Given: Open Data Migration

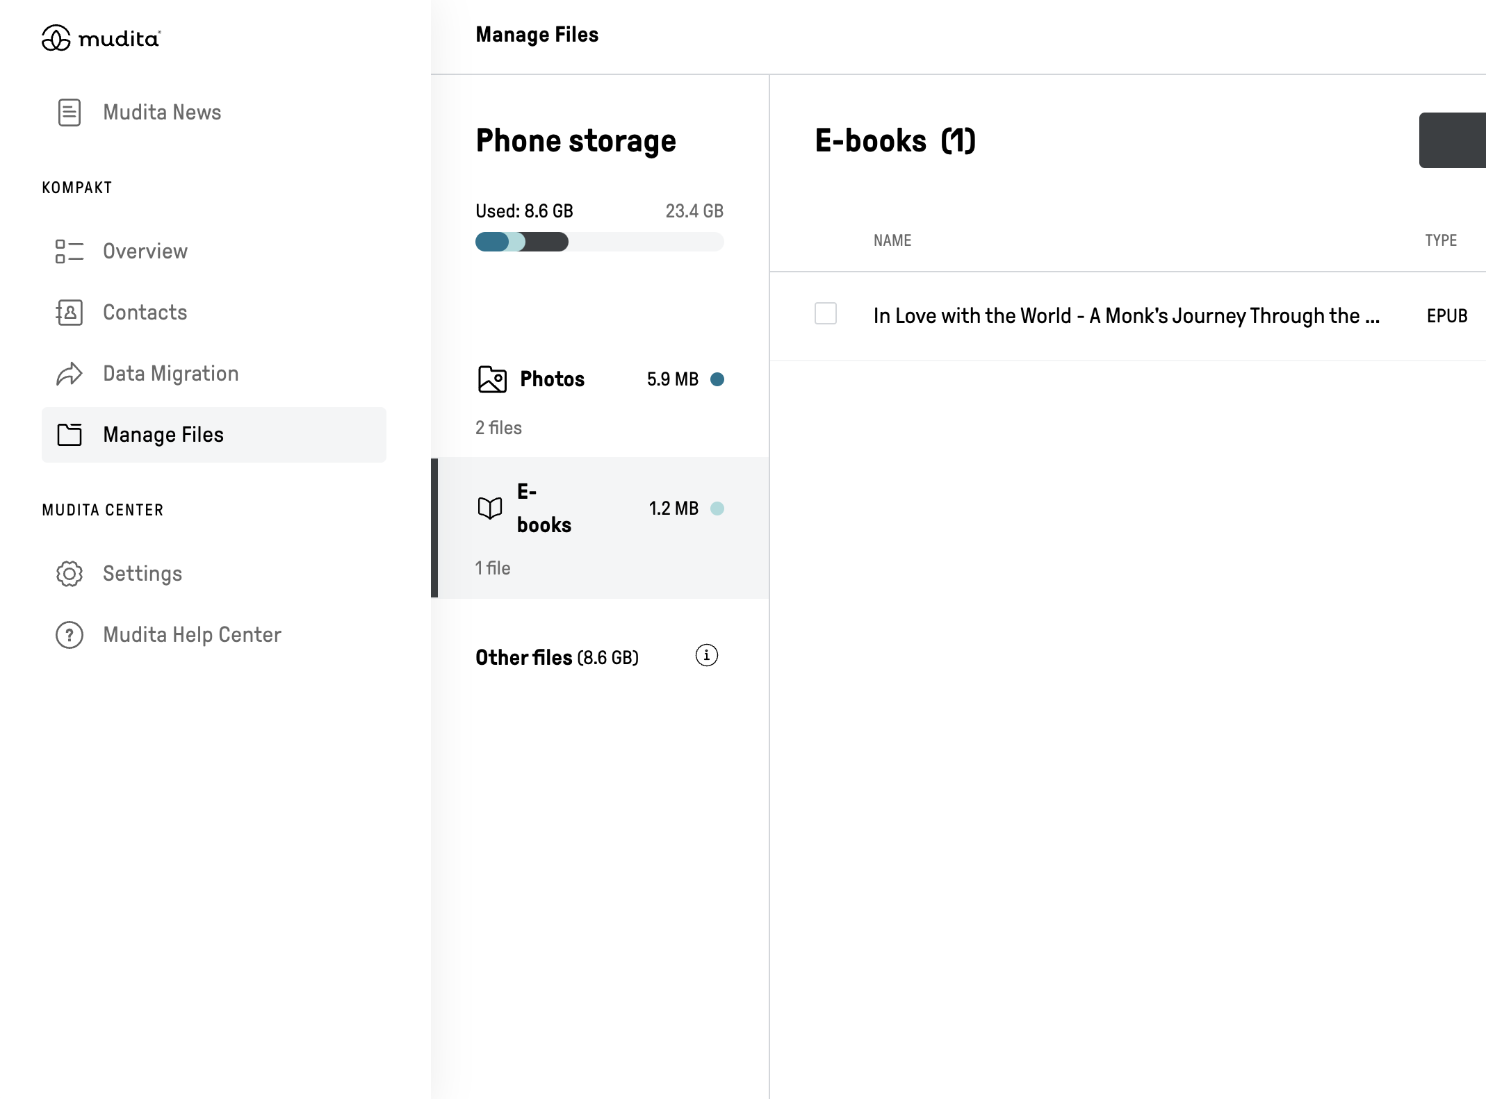Looking at the screenshot, I should point(214,374).
